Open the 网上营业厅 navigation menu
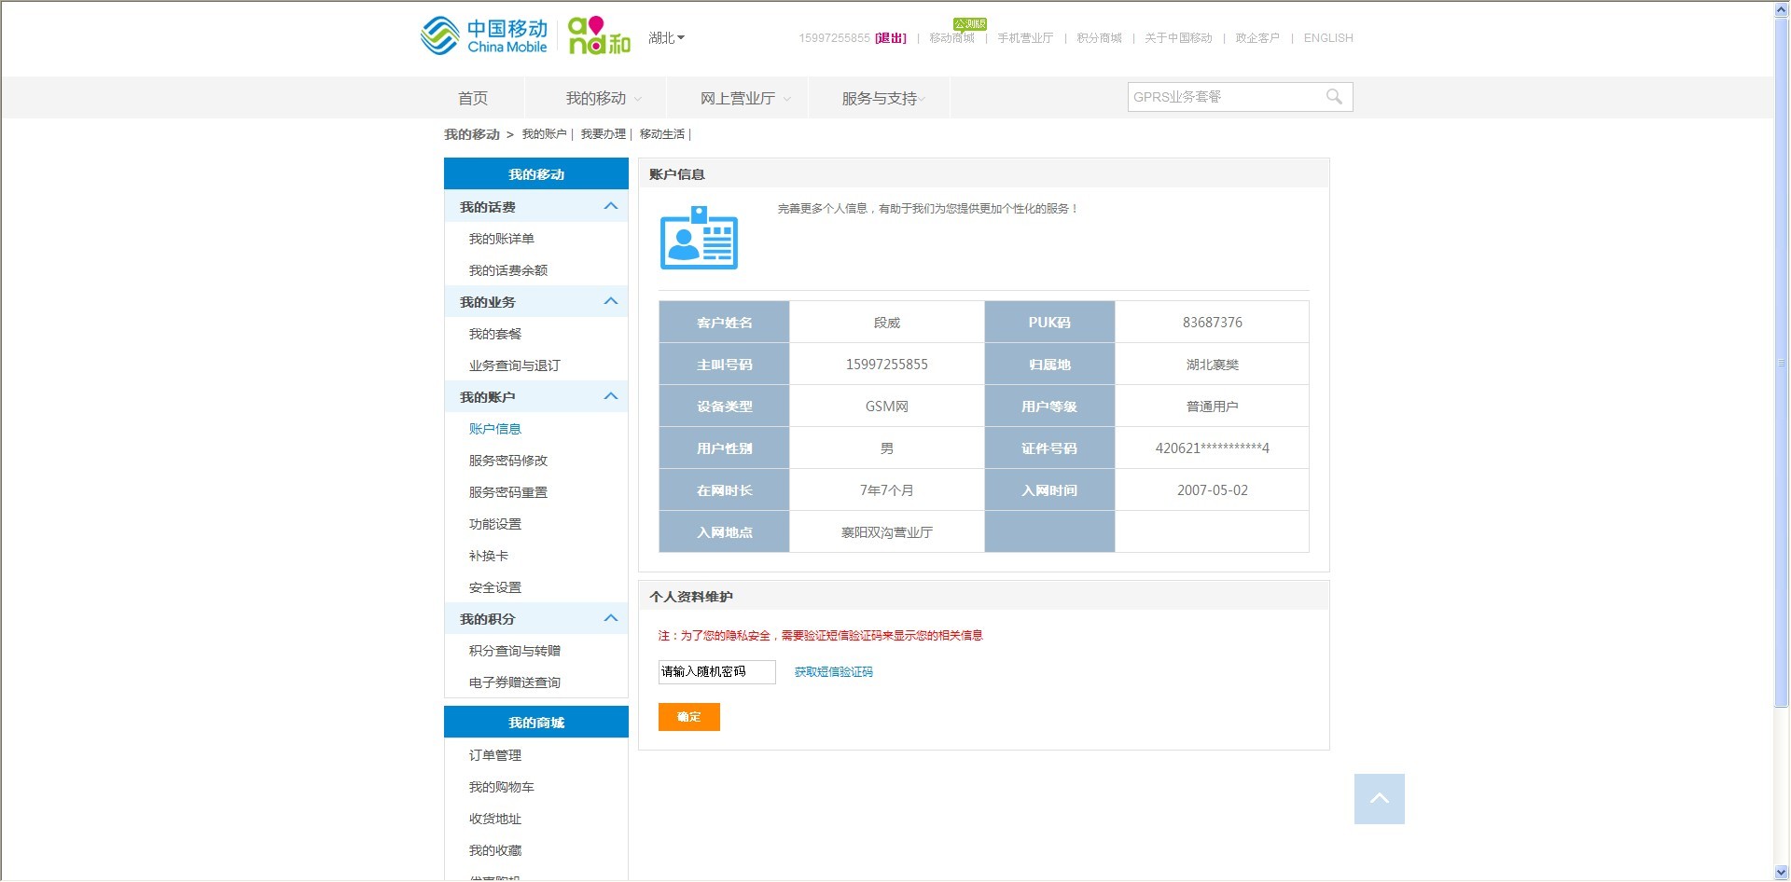This screenshot has width=1791, height=882. click(x=744, y=98)
